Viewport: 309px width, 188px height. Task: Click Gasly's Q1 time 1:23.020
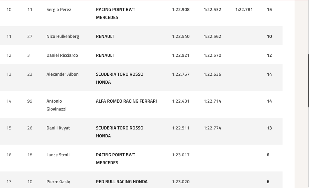[181, 182]
